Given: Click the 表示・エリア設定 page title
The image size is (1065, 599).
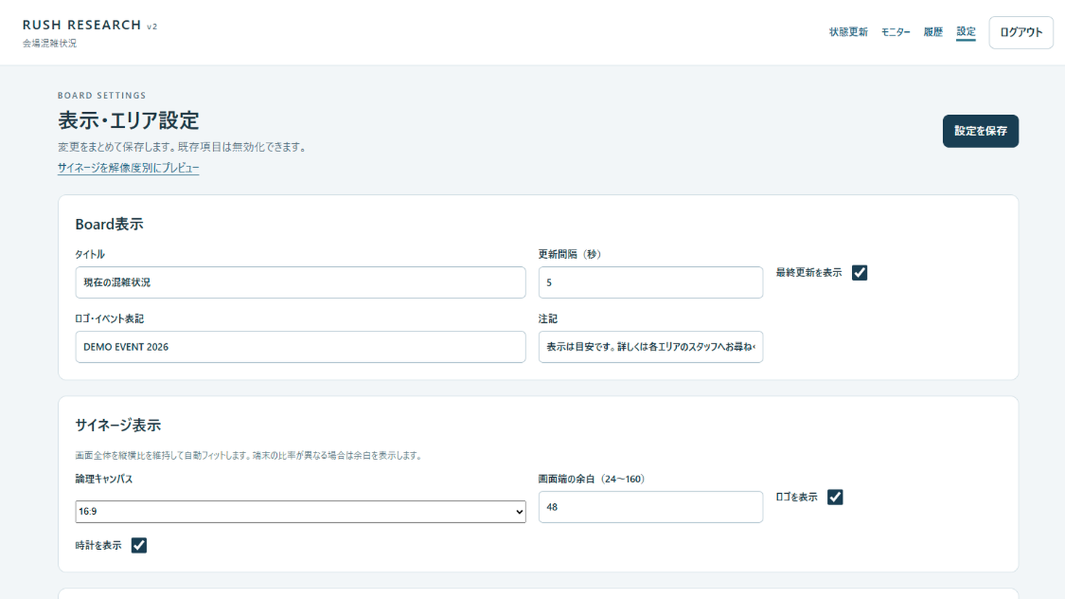Looking at the screenshot, I should tap(128, 120).
